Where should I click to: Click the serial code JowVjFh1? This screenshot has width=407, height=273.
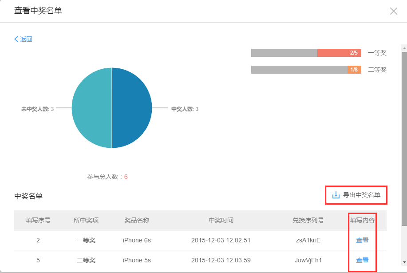click(x=308, y=260)
